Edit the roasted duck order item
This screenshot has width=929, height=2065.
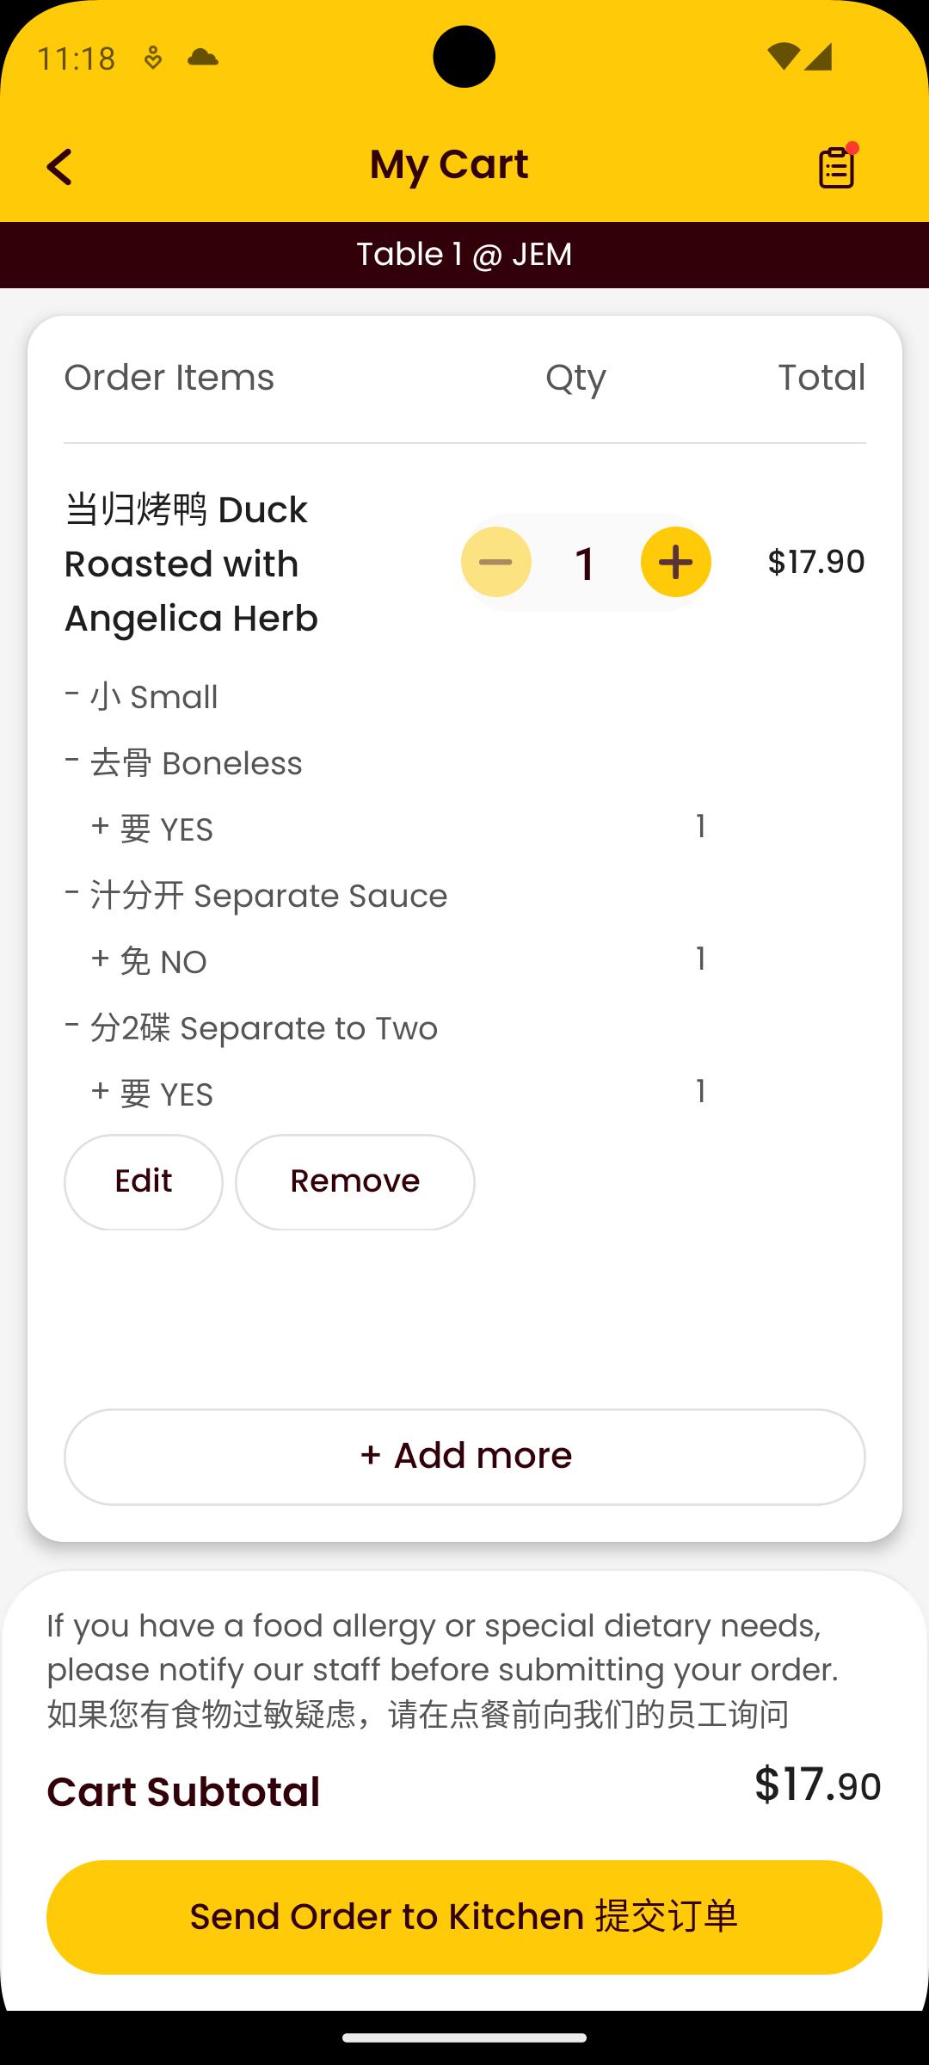coord(144,1181)
